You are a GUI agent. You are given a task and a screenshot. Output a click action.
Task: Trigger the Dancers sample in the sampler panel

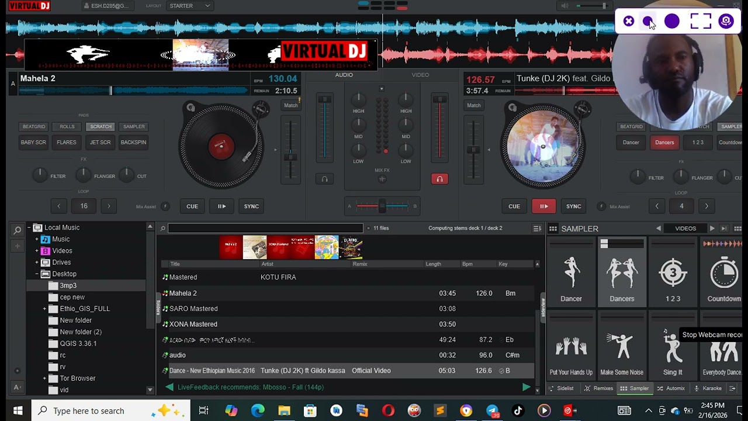click(622, 272)
